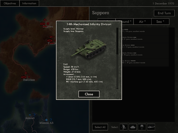The image size is (178, 133).
Task: Click the T-62 tank image
Action: 88,48
